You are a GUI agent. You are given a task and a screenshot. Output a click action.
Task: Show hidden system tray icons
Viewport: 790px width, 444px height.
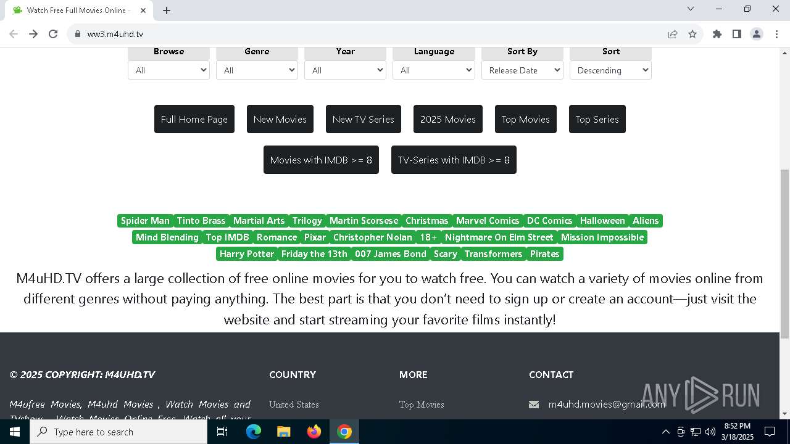click(x=665, y=432)
